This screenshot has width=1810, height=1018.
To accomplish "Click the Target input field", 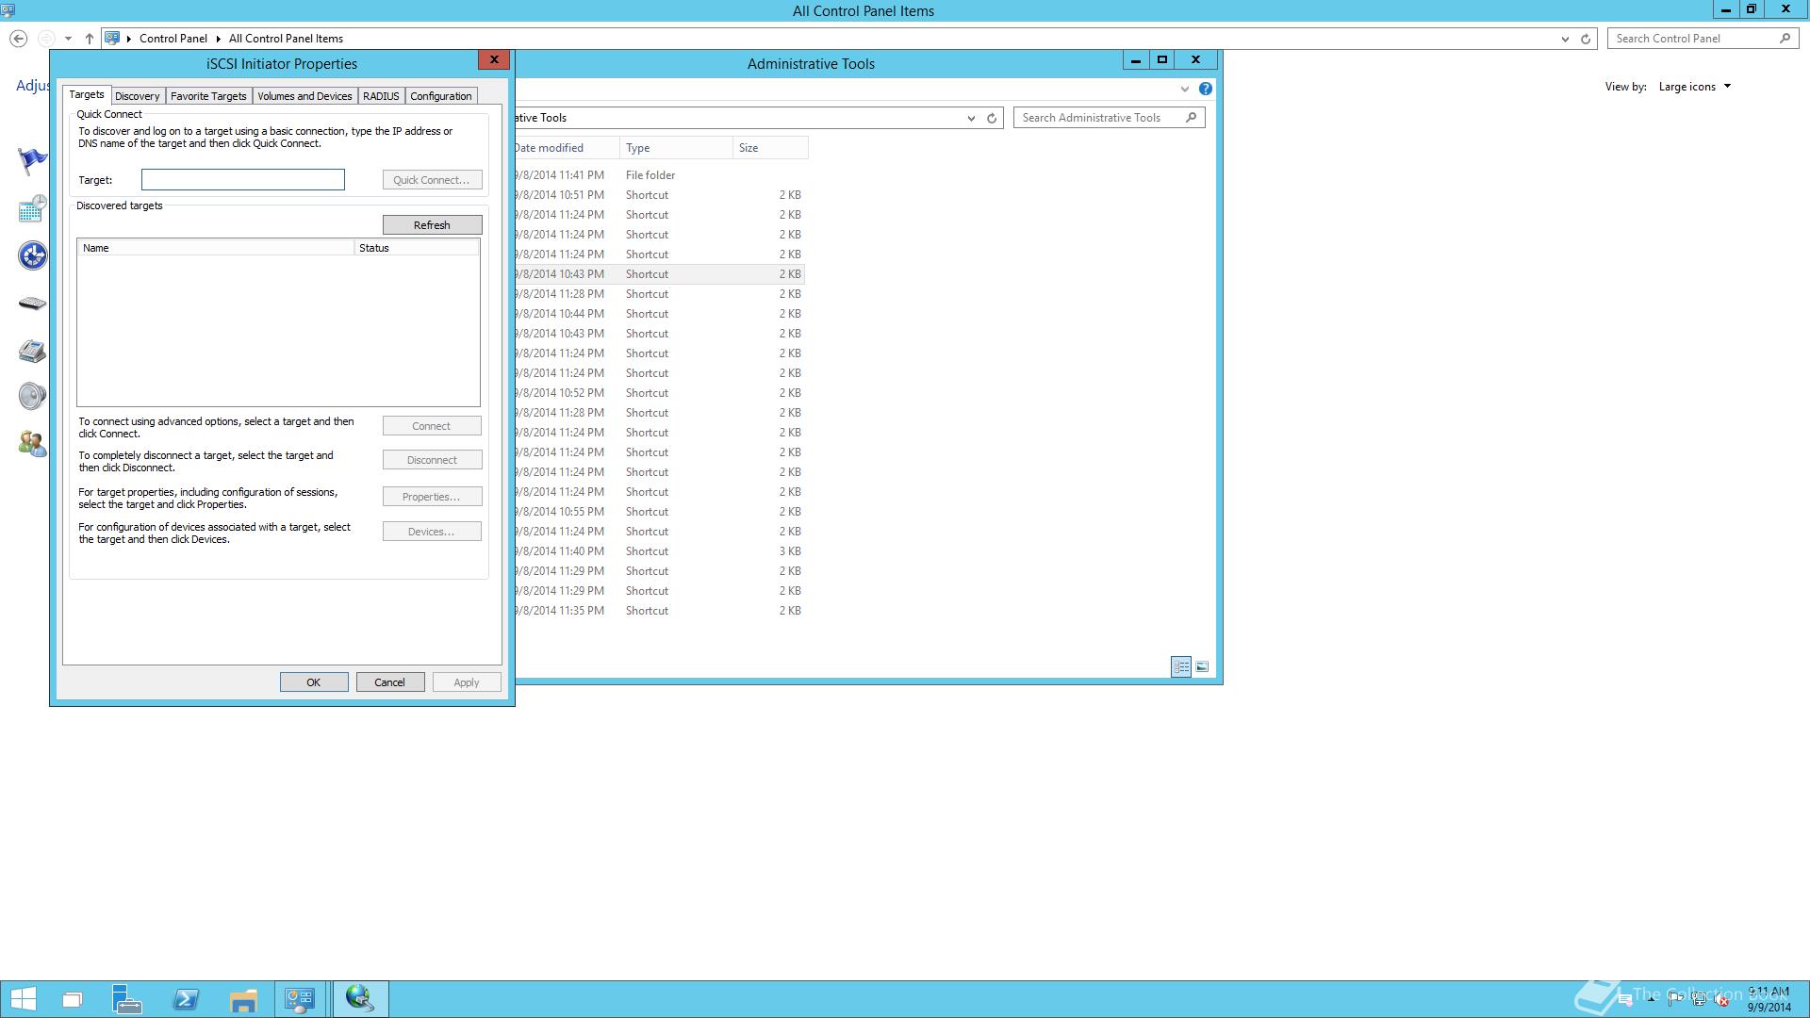I will [x=243, y=180].
